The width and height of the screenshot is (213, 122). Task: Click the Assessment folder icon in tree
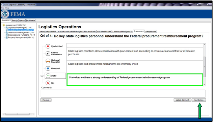tap(4, 25)
